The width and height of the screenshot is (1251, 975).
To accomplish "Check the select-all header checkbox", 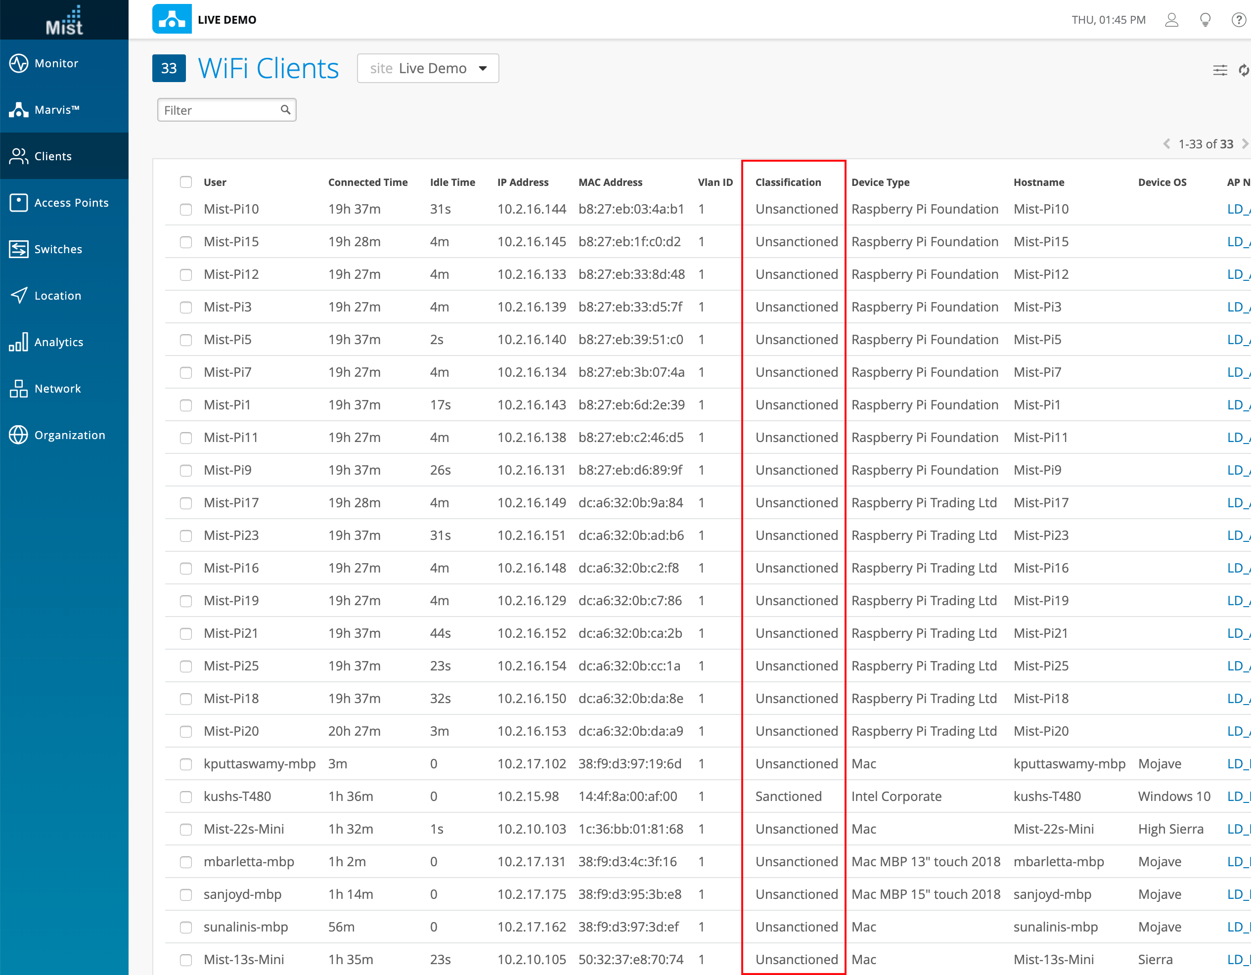I will (x=185, y=182).
